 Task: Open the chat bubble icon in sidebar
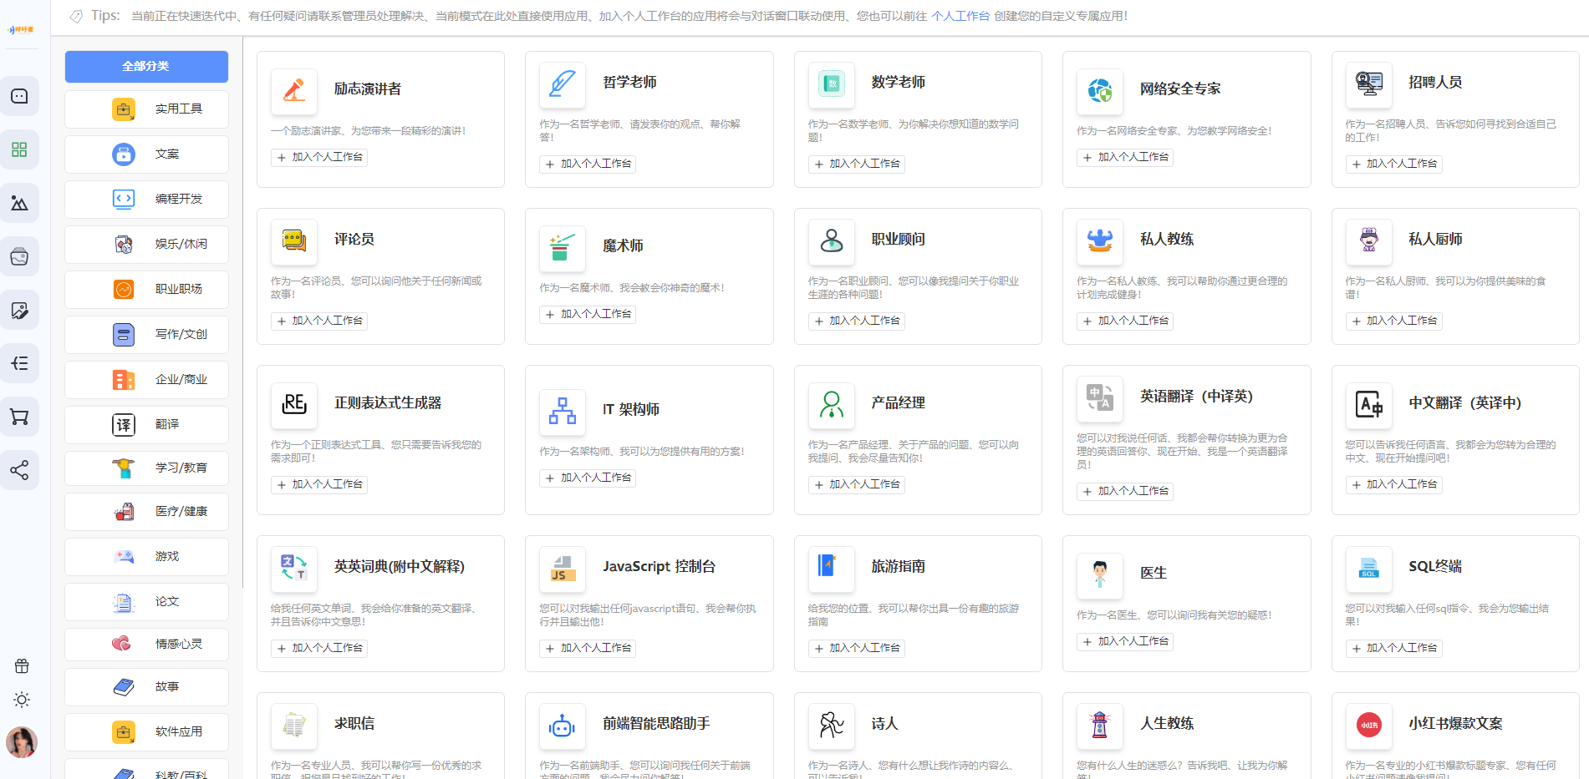[19, 96]
